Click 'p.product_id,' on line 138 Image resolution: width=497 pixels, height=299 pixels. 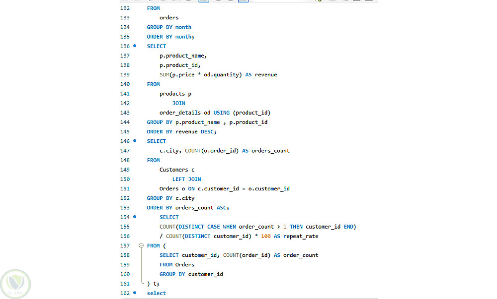click(x=180, y=65)
